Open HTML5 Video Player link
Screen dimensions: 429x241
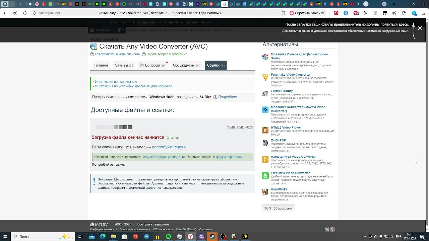point(286,128)
